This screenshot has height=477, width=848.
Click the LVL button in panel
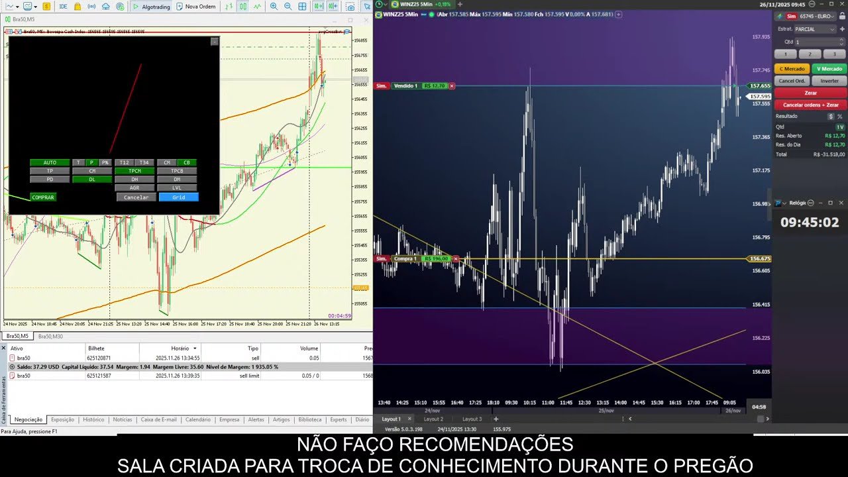click(177, 187)
